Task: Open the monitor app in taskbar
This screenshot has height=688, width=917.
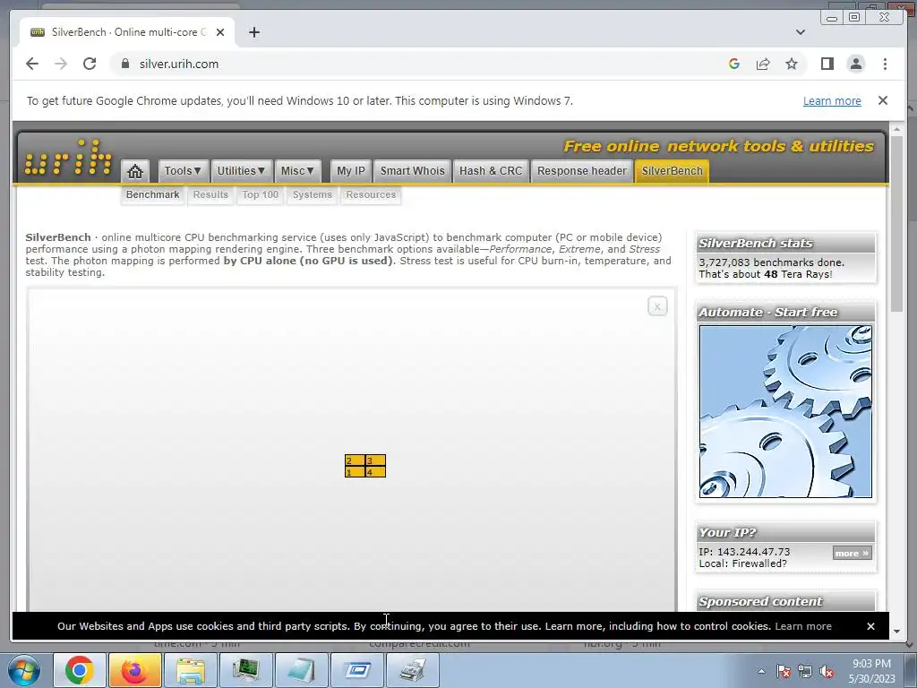Action: click(x=245, y=670)
